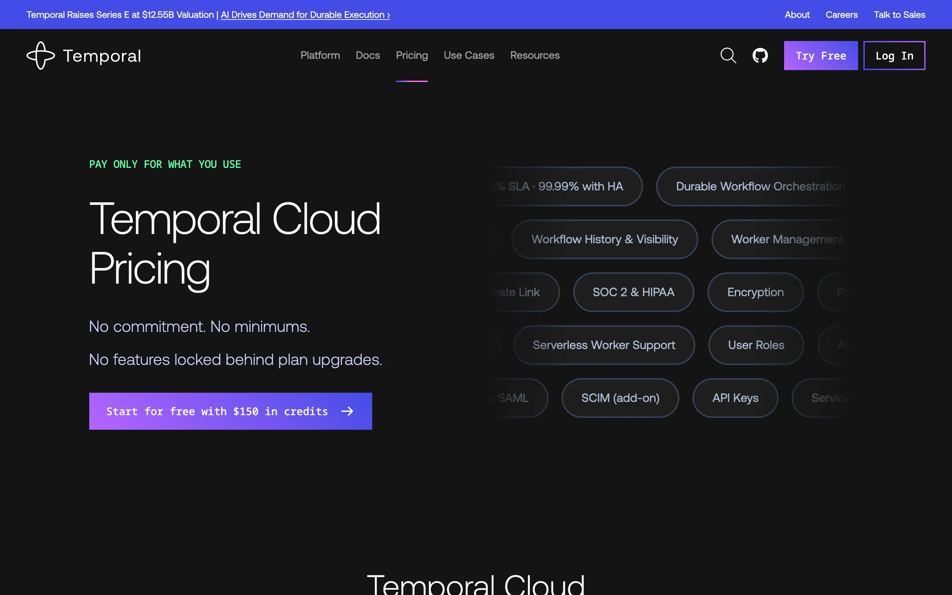
Task: Go to the Docs menu item
Action: click(368, 56)
